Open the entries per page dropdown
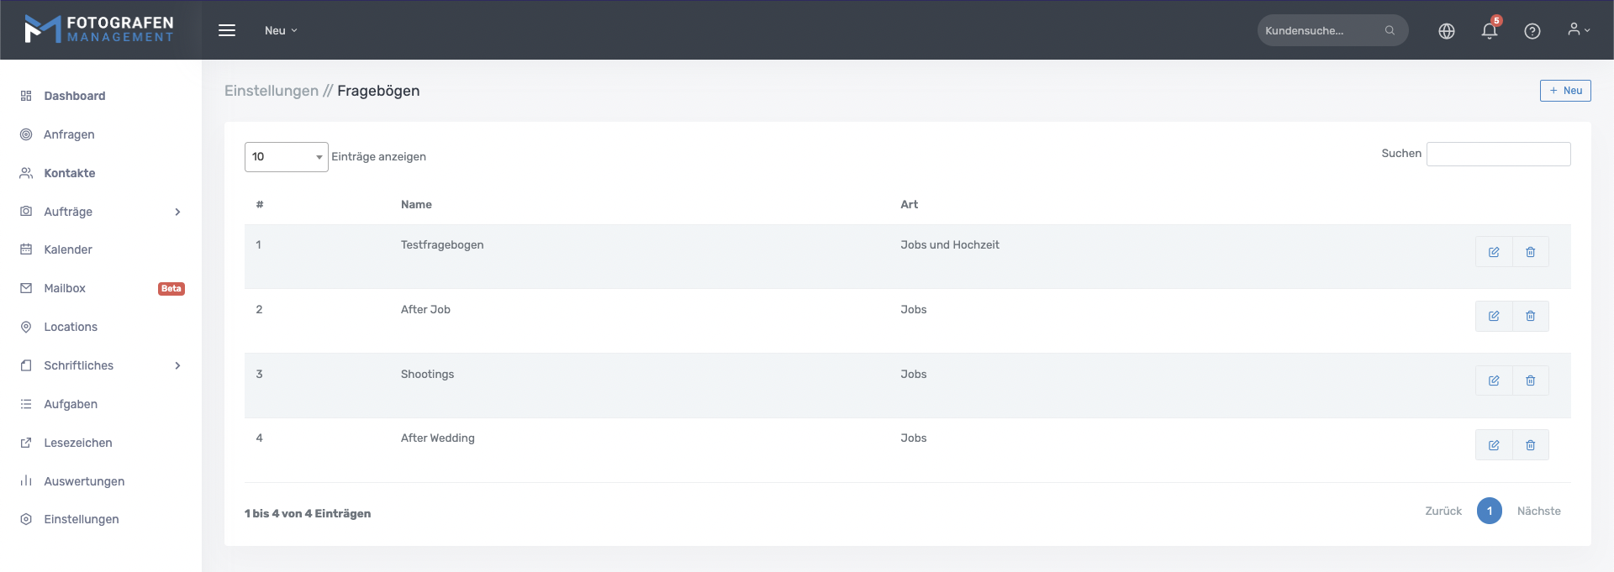 286,157
